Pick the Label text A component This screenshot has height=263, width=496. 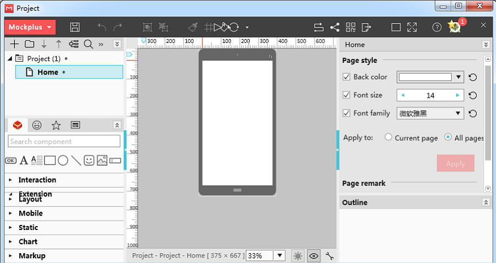24,161
